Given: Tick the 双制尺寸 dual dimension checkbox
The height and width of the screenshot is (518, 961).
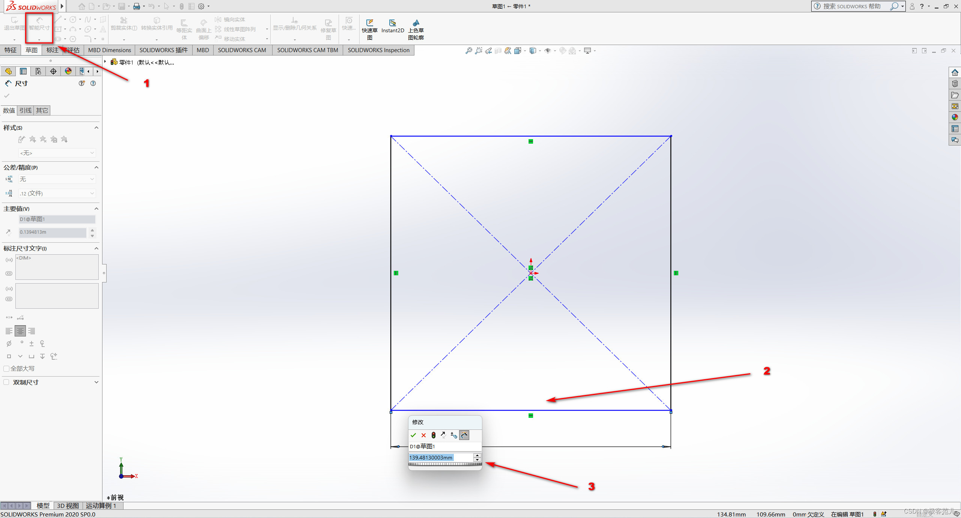Looking at the screenshot, I should [x=6, y=382].
